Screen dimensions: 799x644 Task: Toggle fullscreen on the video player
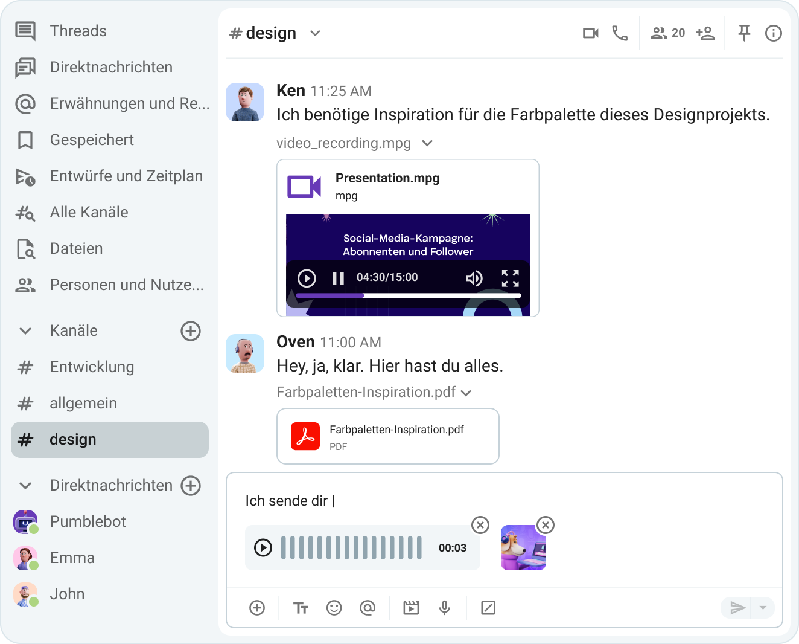(x=510, y=278)
